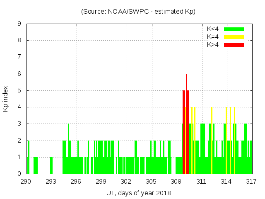This screenshot has width=265, height=199.
Task: Click the x-axis tick label 317
Action: [x=251, y=182]
